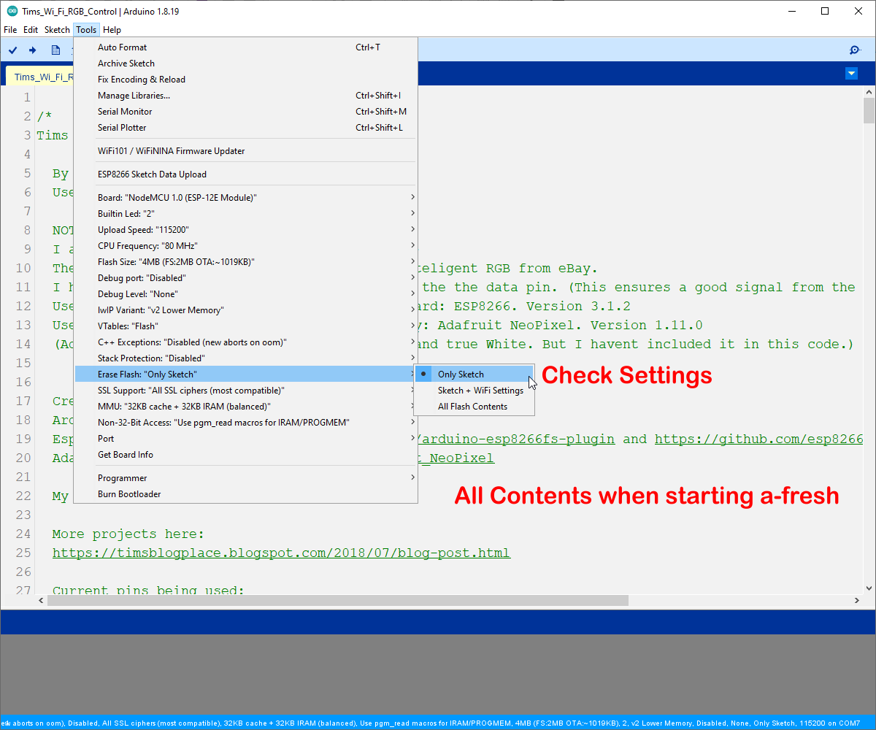Expand Flash Size 4MB submenu

click(x=246, y=262)
